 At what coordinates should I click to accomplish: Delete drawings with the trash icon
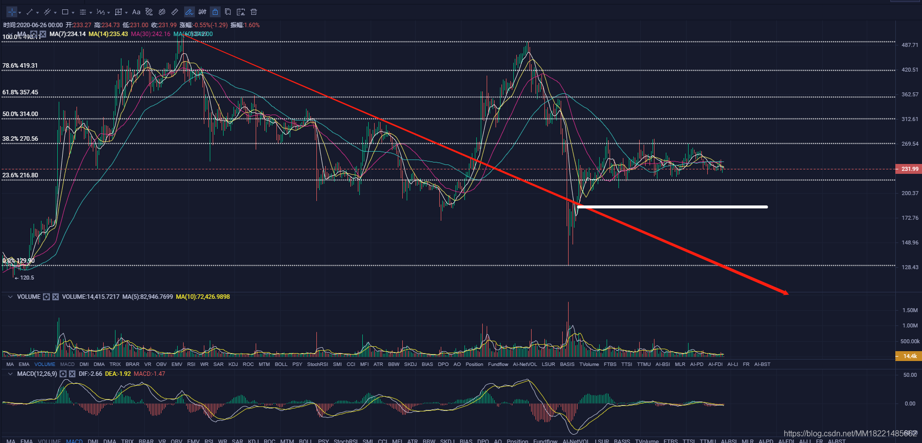click(x=254, y=12)
